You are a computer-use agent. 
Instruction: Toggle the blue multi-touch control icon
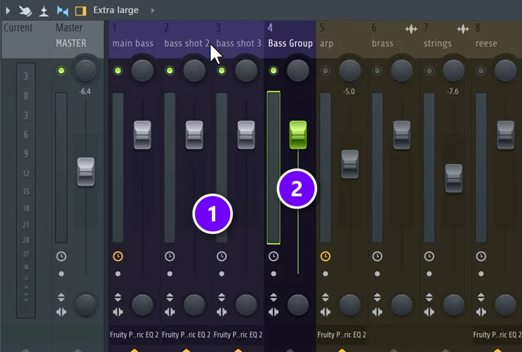coord(62,11)
